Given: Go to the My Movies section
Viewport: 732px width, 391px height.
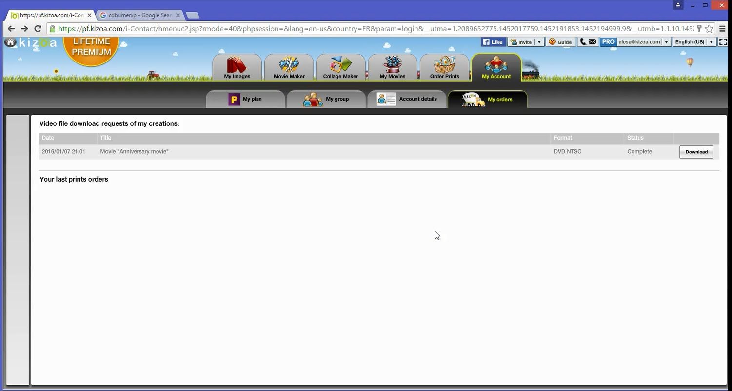Looking at the screenshot, I should click(x=392, y=67).
